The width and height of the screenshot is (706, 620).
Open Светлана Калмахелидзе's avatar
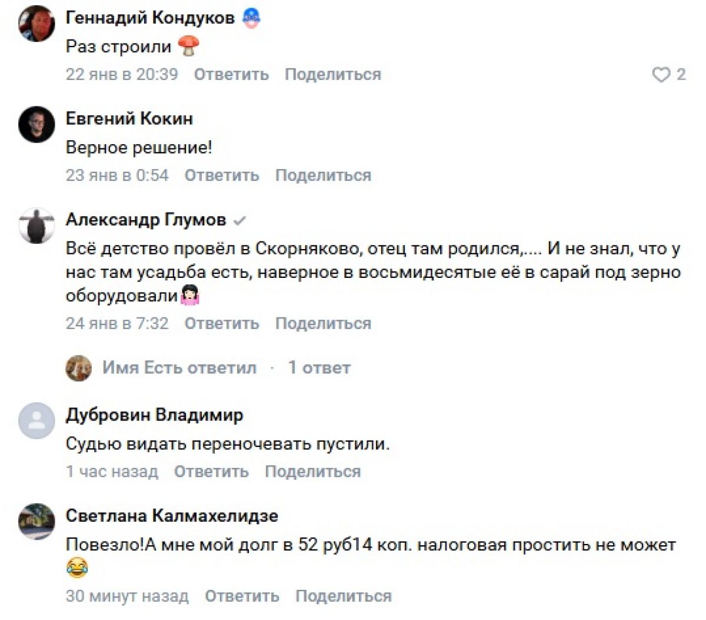pyautogui.click(x=37, y=521)
